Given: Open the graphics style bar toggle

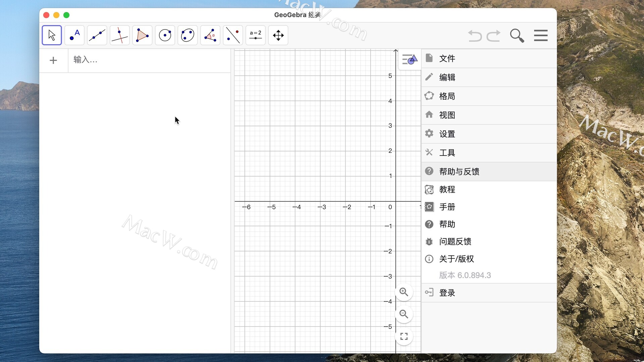Looking at the screenshot, I should [410, 60].
